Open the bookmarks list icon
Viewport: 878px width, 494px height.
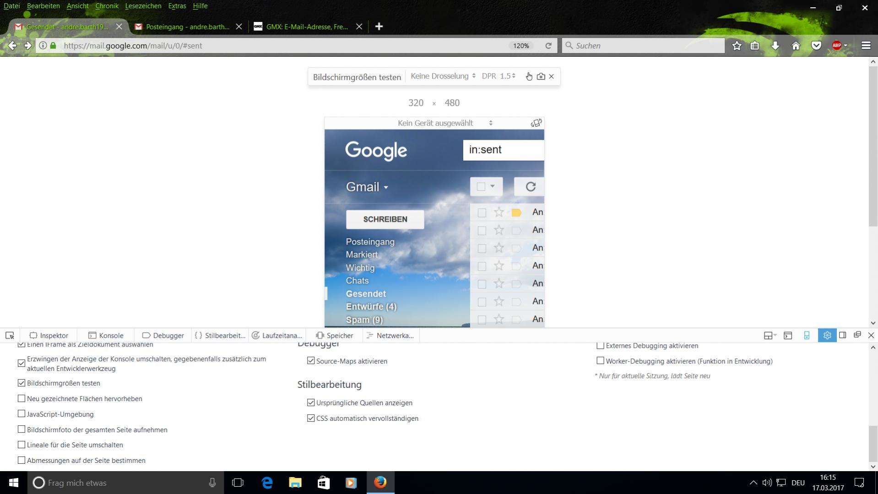tap(755, 45)
